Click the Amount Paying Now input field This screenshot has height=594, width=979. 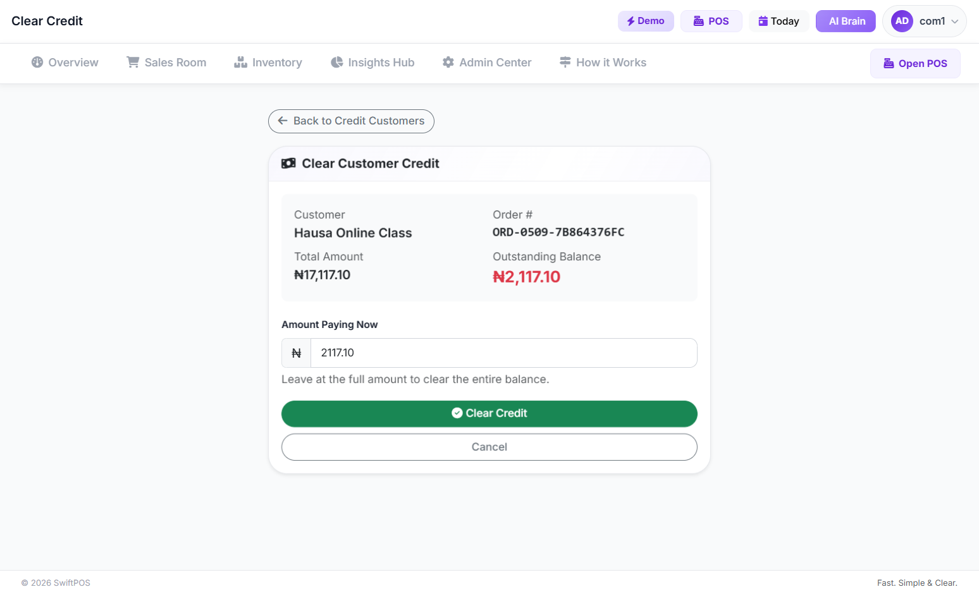[x=504, y=353]
